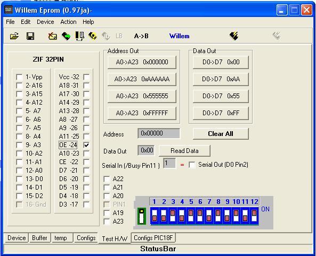This screenshot has width=316, height=256.
Task: Click the program chip yellow icon
Action: point(93,36)
